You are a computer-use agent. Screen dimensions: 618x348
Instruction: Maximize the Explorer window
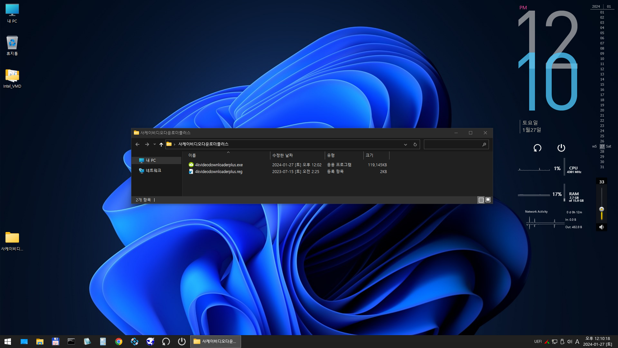(x=471, y=133)
